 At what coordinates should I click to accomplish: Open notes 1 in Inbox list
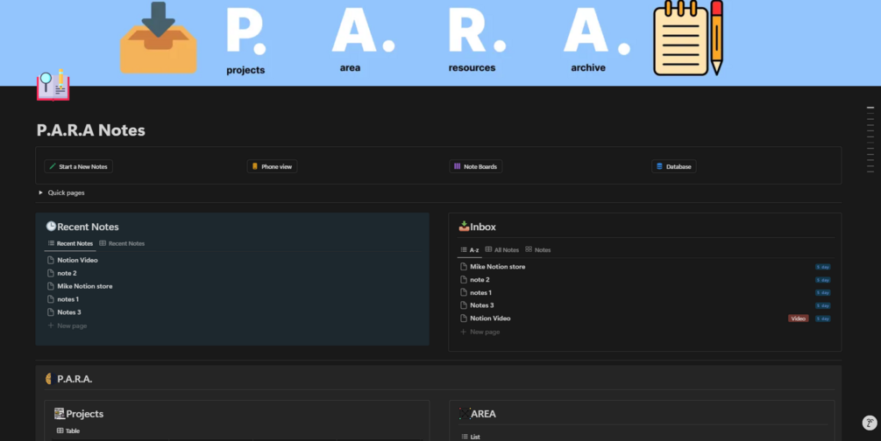pyautogui.click(x=481, y=292)
